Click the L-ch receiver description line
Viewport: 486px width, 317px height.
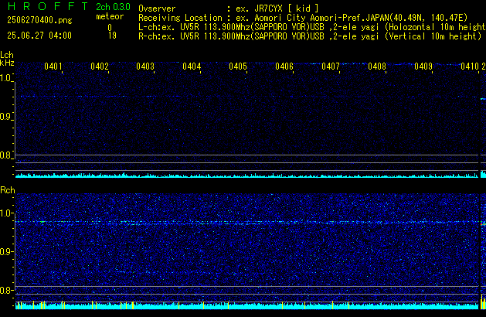[x=312, y=27]
